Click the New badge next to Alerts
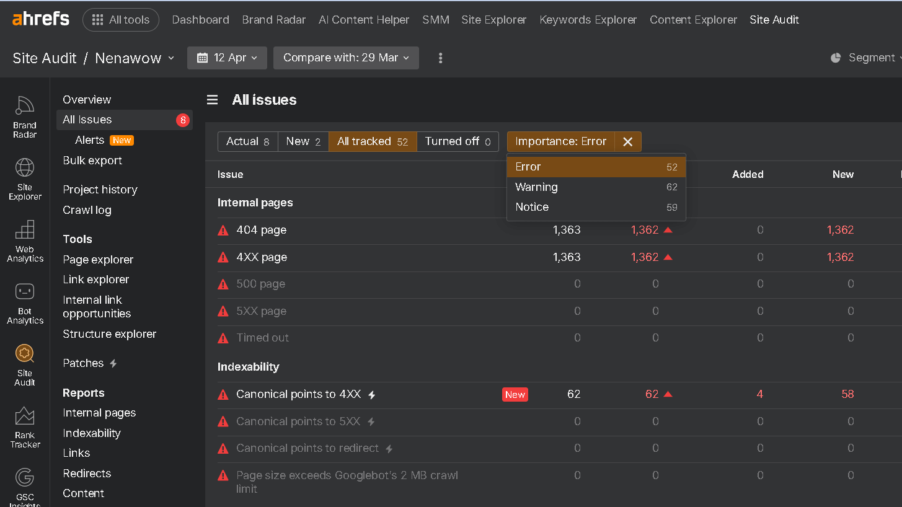 tap(122, 140)
